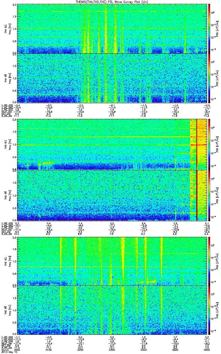Click the PSD color bar beside THE B-perpendicular

pos(209,261)
